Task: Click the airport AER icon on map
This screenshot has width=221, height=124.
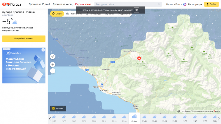Action: pos(102,85)
